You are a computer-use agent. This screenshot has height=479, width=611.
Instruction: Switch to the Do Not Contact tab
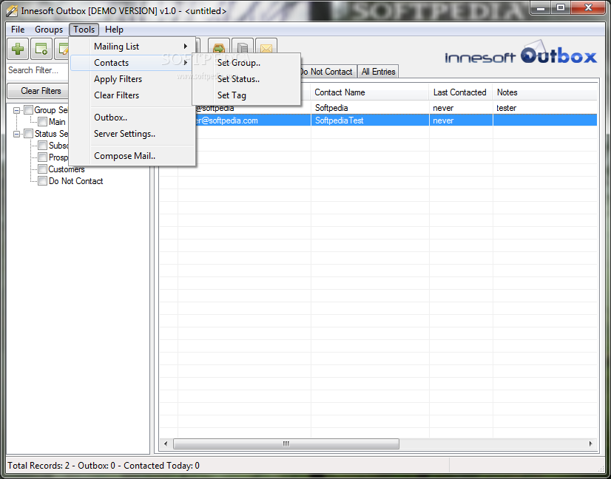tap(327, 72)
